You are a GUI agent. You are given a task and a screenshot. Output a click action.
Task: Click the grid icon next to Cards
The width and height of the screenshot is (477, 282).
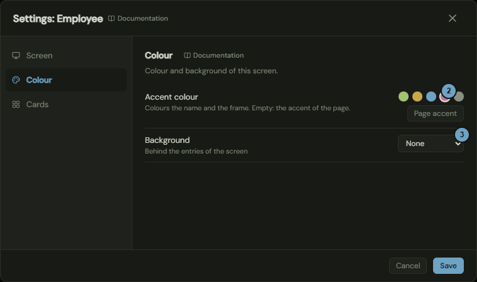16,105
